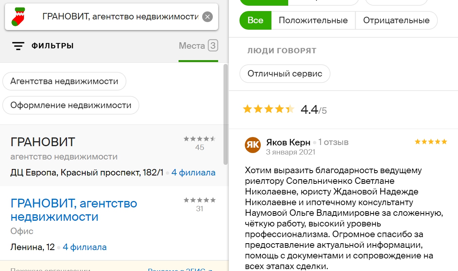This screenshot has height=271, width=458.
Task: Click the left results panel scrollbar
Action: [x=225, y=114]
